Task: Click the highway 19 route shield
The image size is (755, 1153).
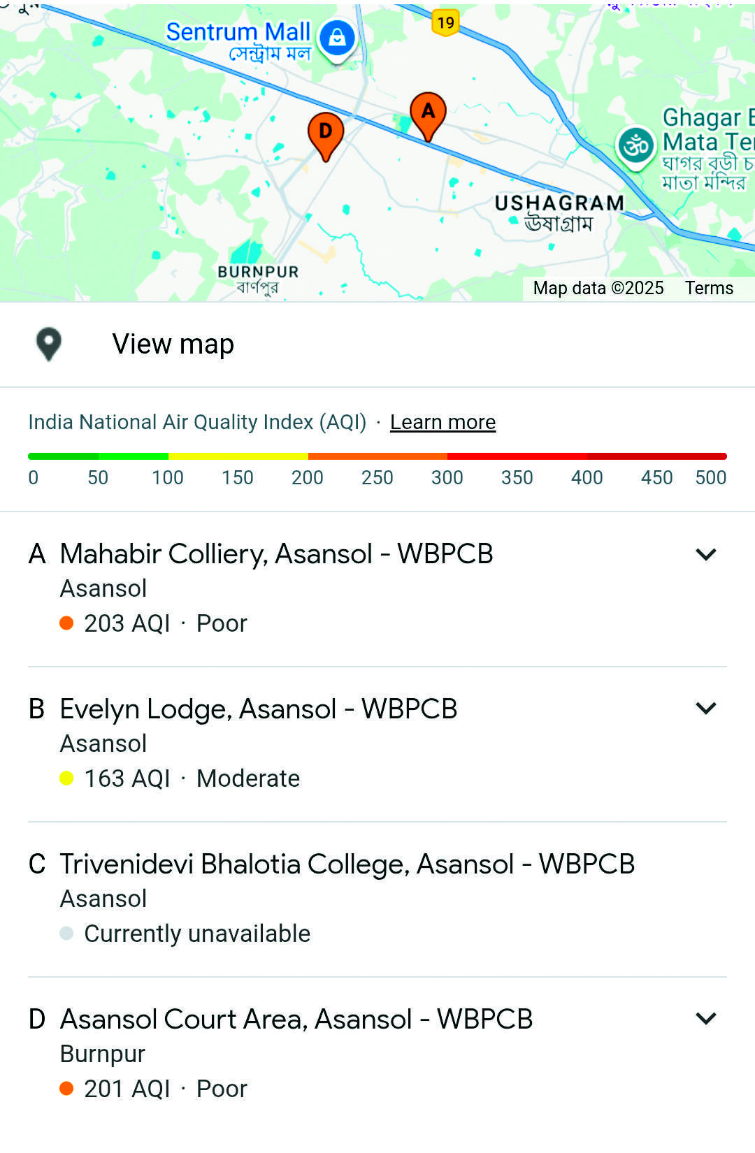Action: [x=445, y=23]
